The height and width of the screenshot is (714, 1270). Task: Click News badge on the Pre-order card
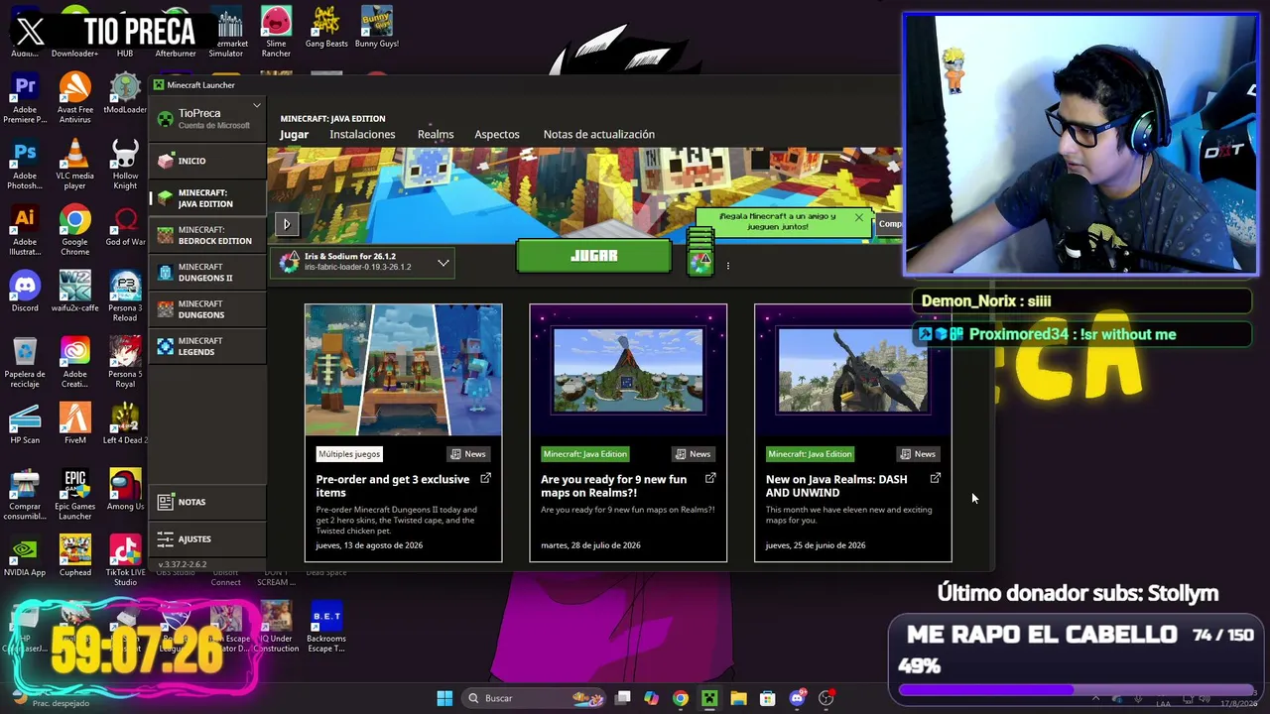(x=468, y=454)
